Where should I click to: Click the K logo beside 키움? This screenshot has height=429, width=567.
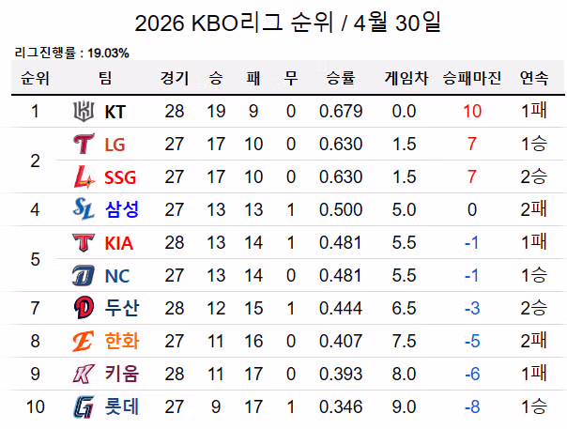pyautogui.click(x=84, y=374)
